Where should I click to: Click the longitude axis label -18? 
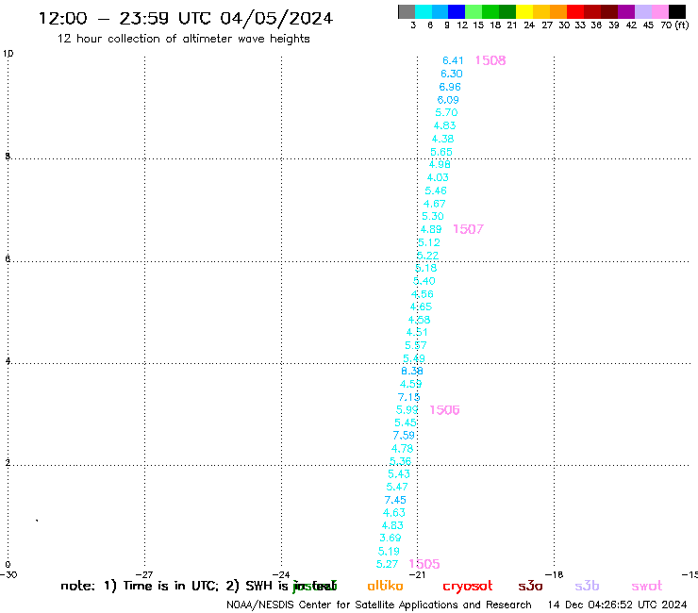pyautogui.click(x=555, y=574)
